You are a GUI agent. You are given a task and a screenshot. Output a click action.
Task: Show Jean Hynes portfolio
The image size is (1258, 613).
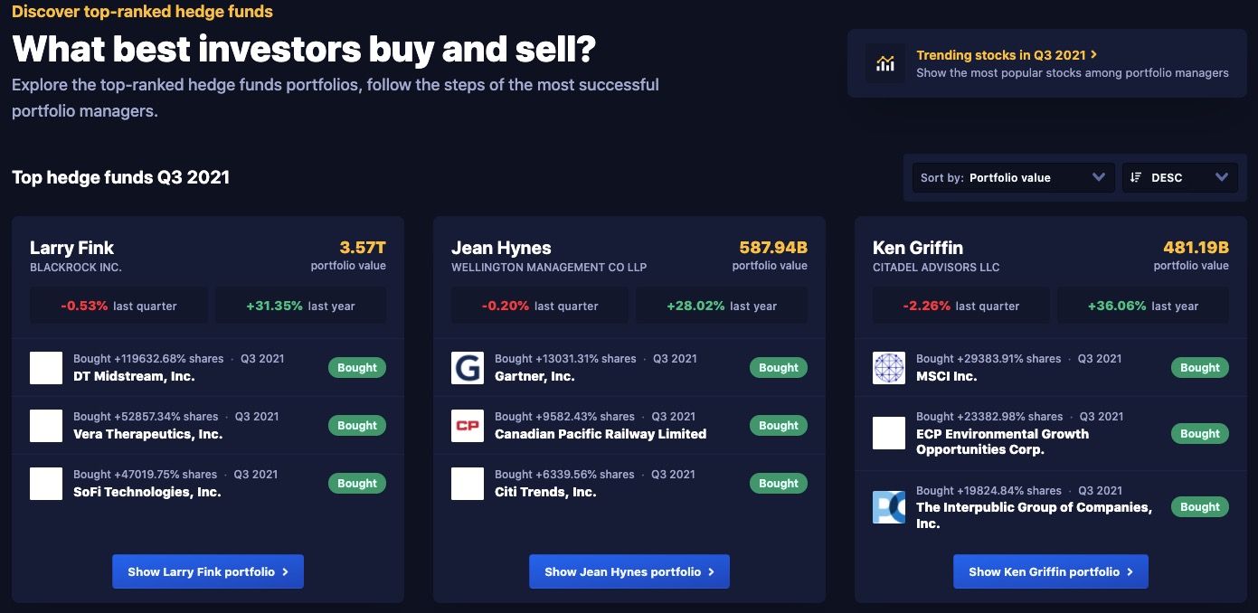(x=629, y=571)
